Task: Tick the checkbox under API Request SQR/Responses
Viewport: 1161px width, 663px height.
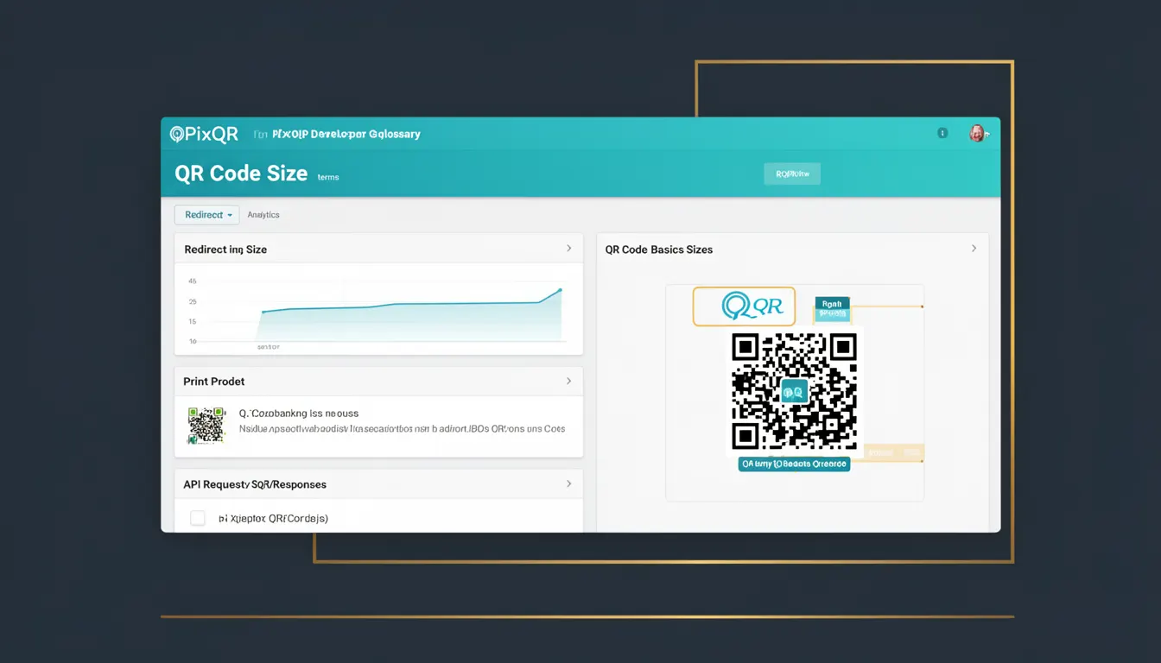Action: click(198, 518)
